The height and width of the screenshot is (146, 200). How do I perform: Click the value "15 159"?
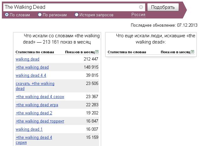[92, 137]
